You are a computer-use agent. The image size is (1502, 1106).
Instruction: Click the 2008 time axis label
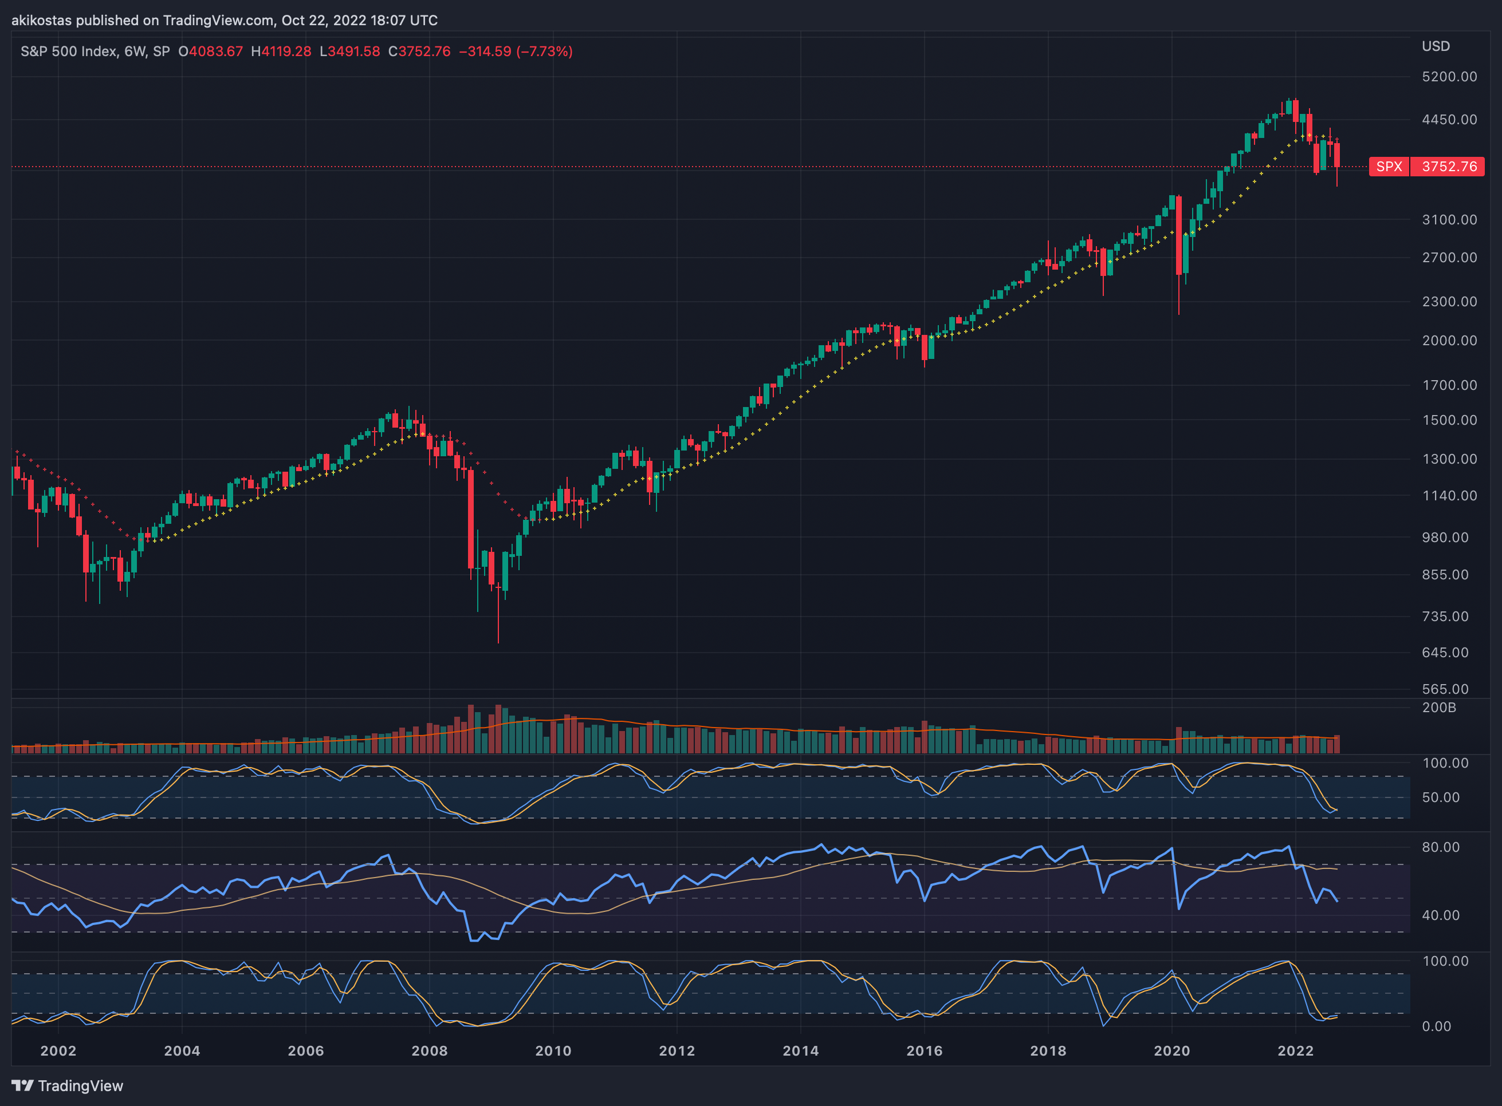[x=430, y=1051]
